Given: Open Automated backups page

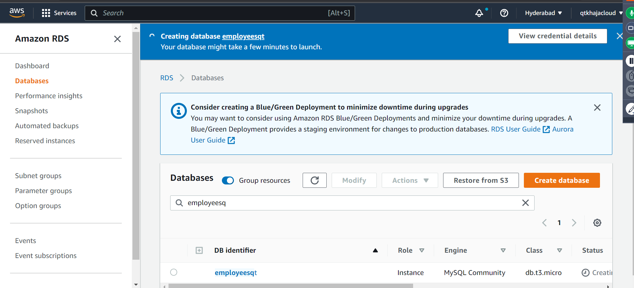Looking at the screenshot, I should [47, 126].
